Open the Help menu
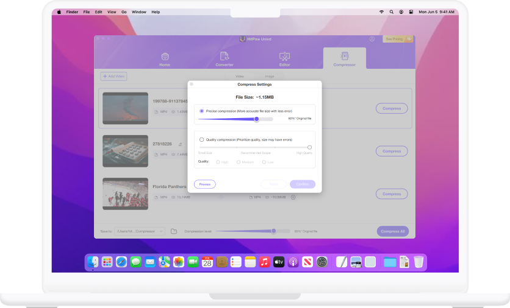The height and width of the screenshot is (308, 510). click(156, 12)
